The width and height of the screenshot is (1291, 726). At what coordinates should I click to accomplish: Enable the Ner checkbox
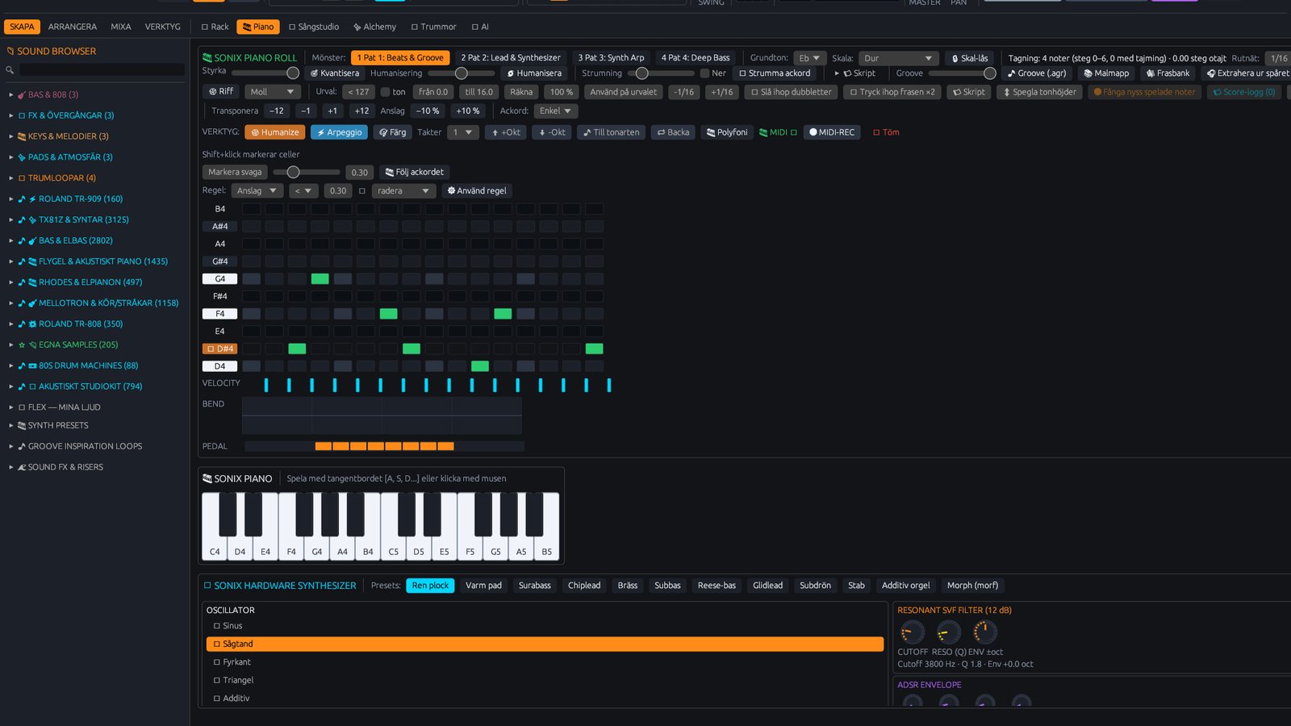pos(704,73)
